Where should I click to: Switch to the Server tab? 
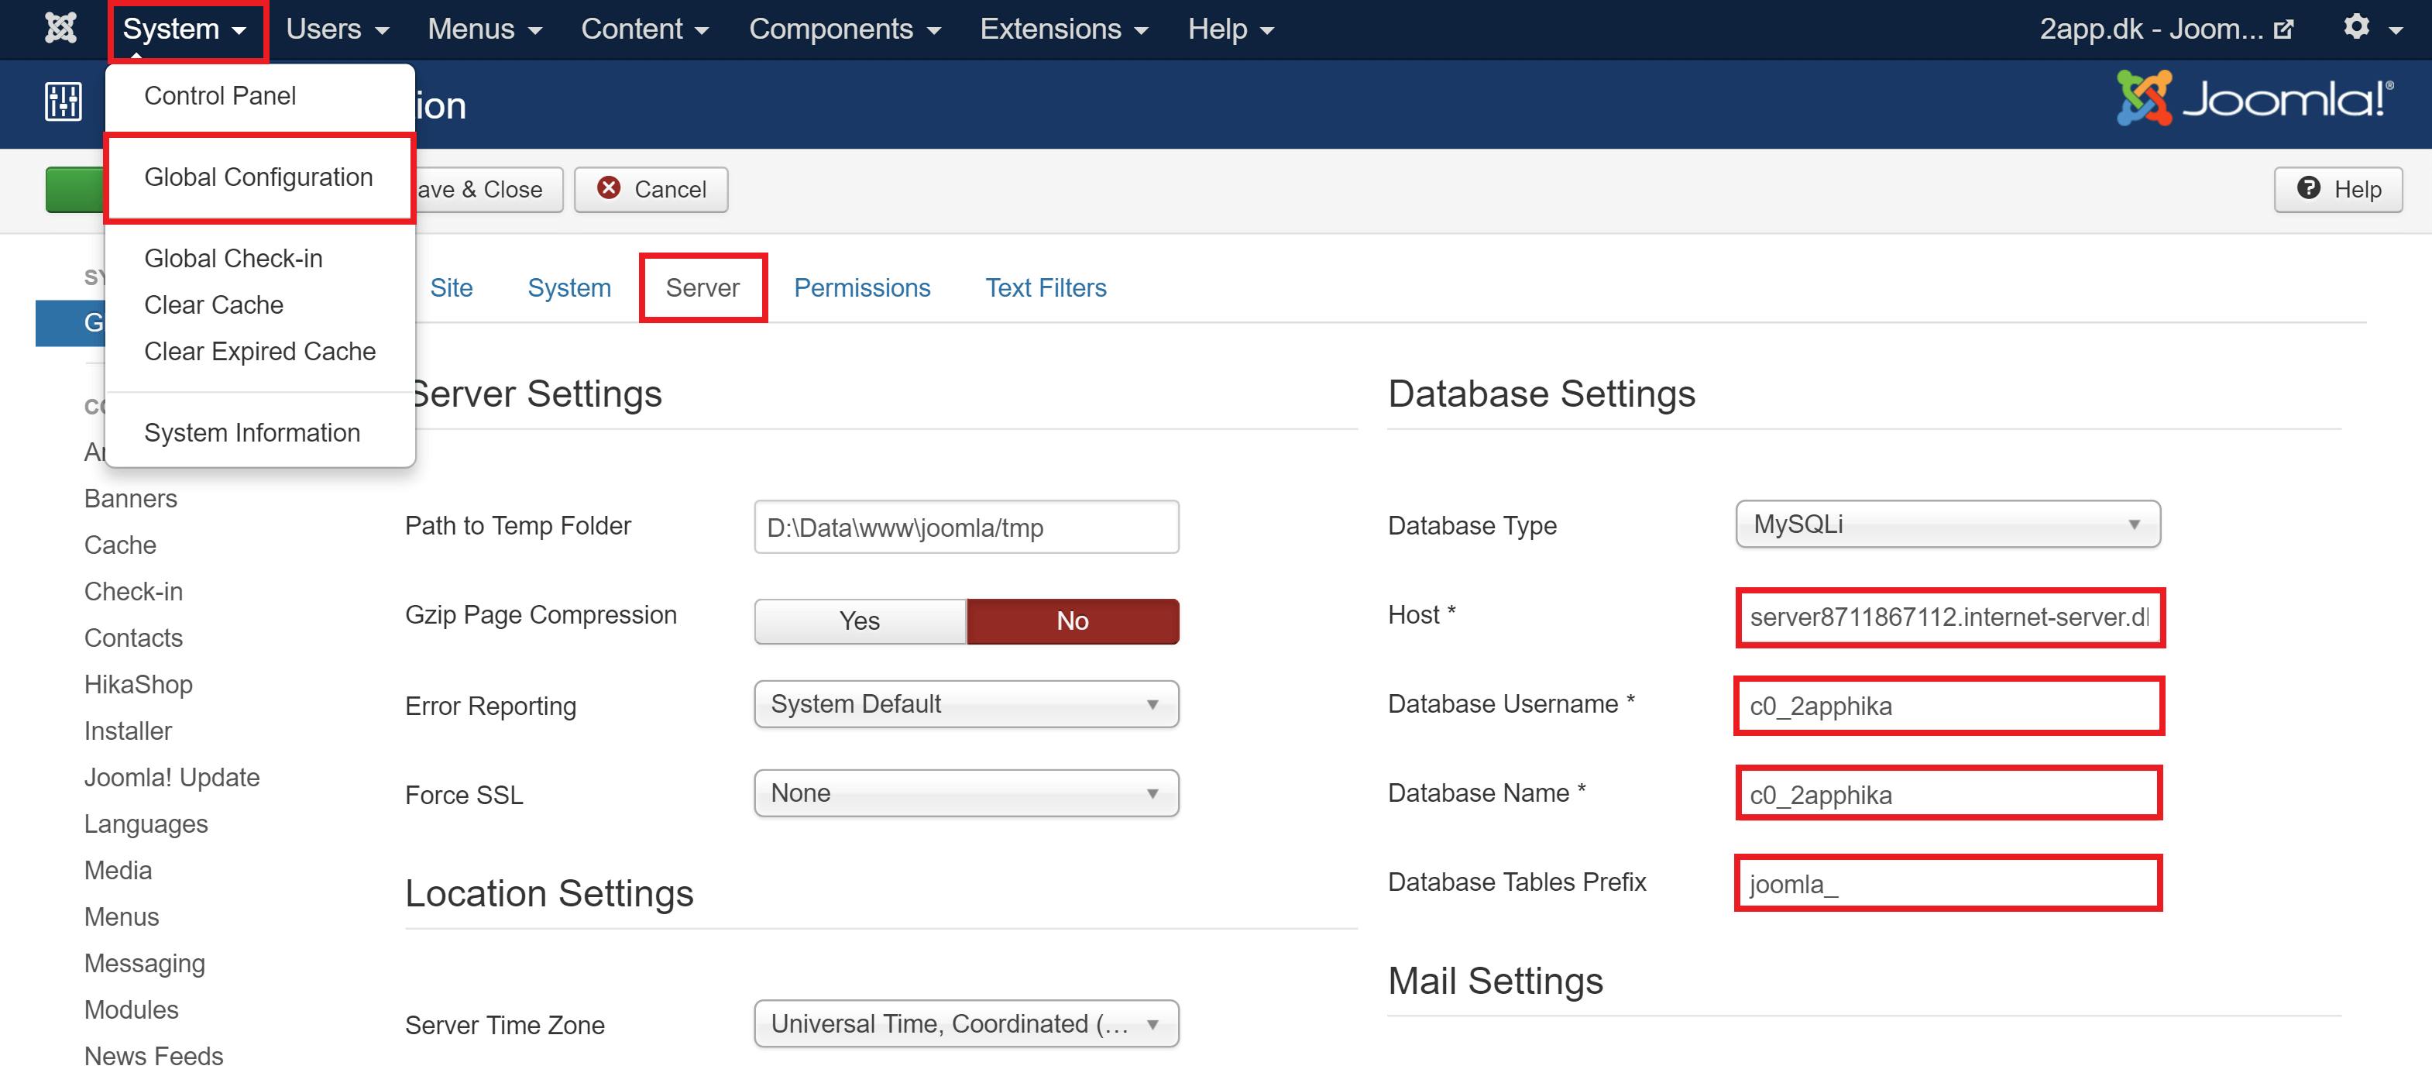pyautogui.click(x=702, y=287)
